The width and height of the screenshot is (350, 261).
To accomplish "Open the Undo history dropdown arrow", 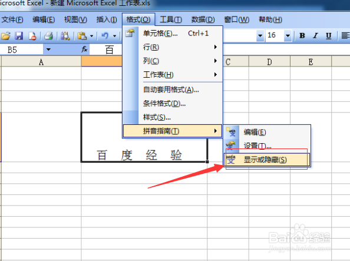I will coord(114,36).
